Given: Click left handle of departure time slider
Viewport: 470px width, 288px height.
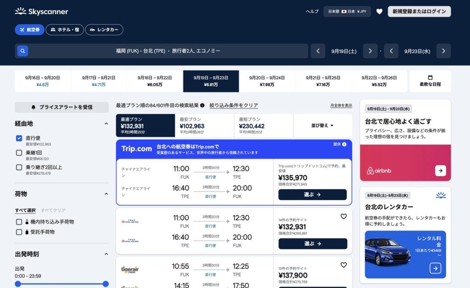Looking at the screenshot, I should point(18,284).
